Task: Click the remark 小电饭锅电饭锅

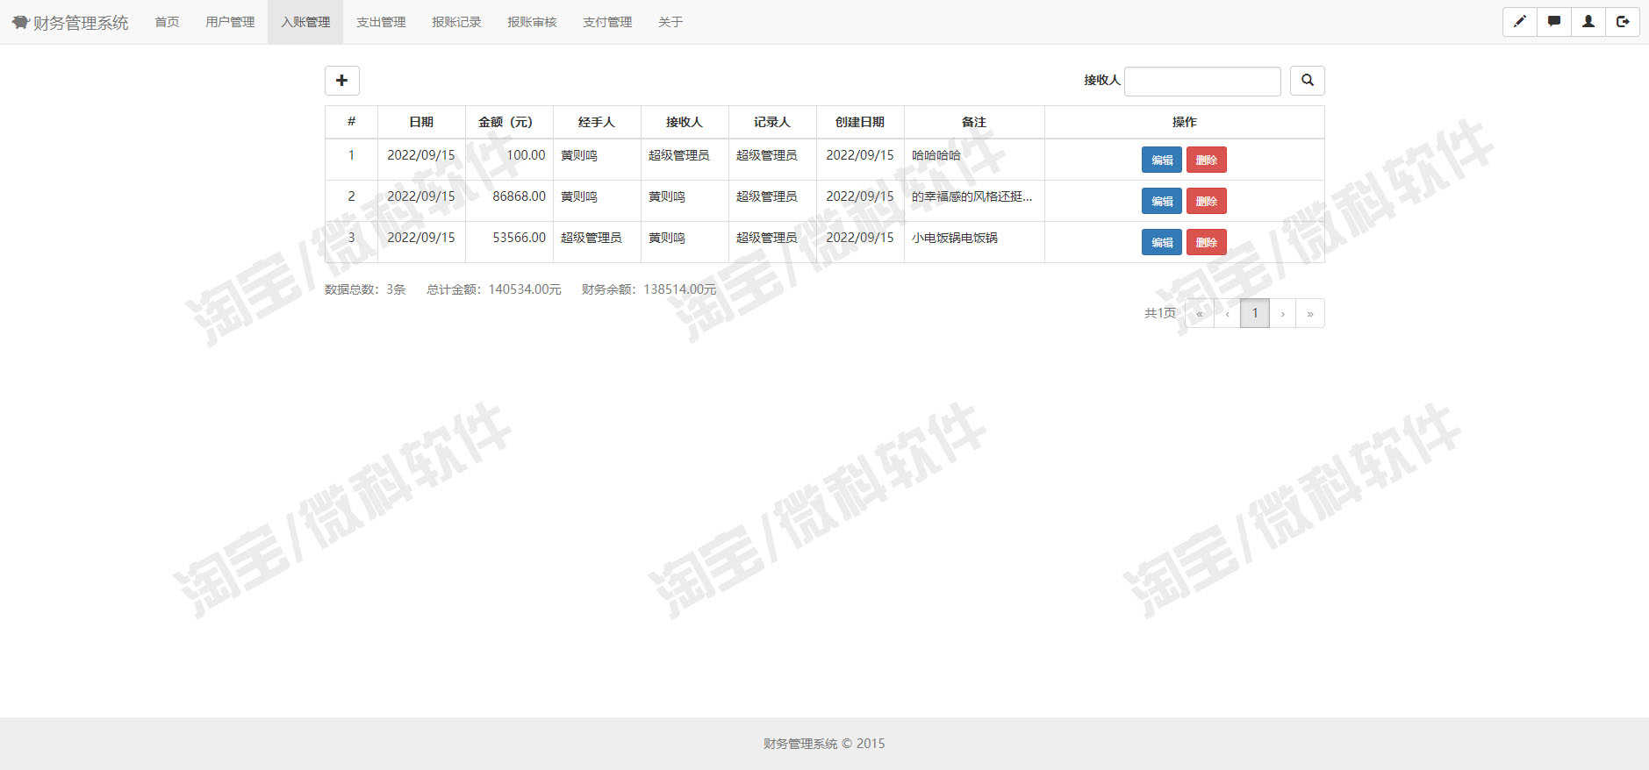Action: tap(955, 238)
